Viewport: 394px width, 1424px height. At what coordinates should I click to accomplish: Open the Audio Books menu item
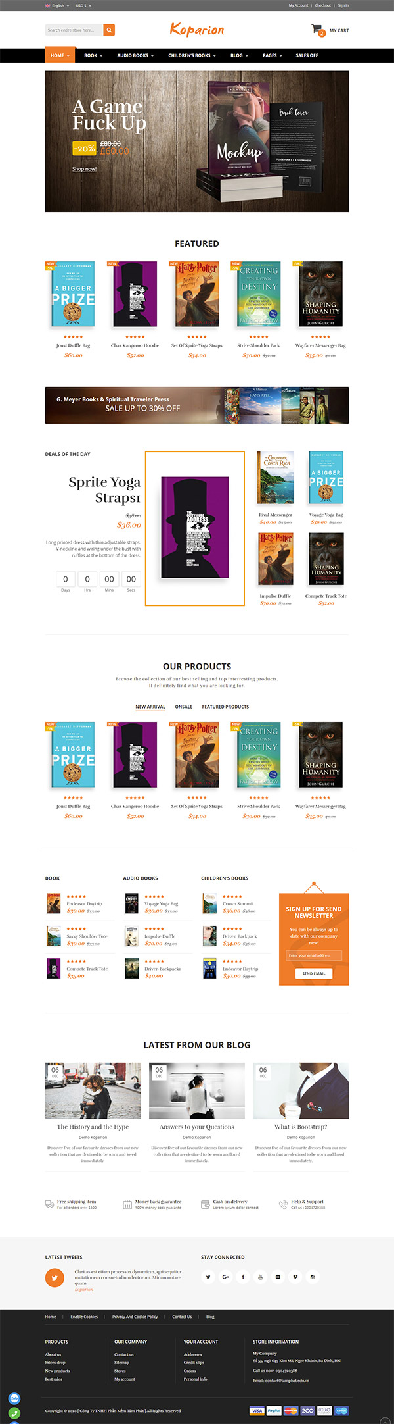(x=135, y=55)
